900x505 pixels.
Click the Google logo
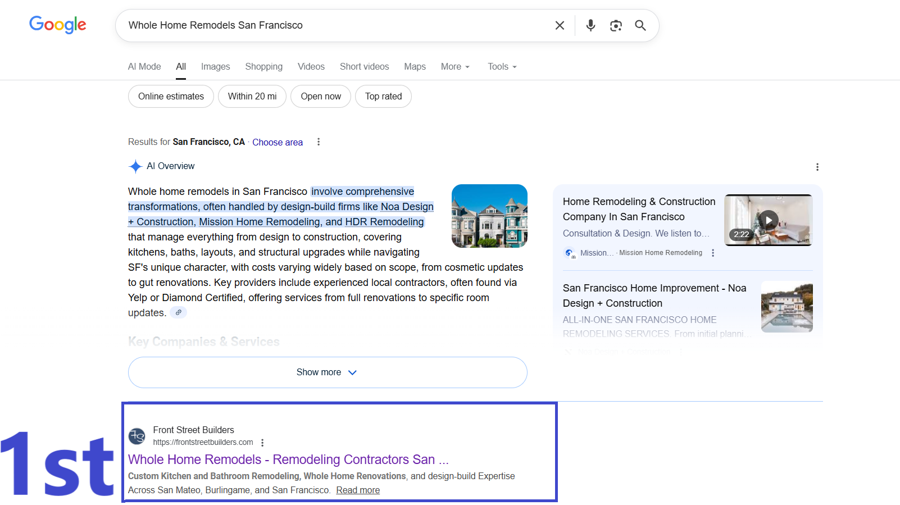point(58,25)
